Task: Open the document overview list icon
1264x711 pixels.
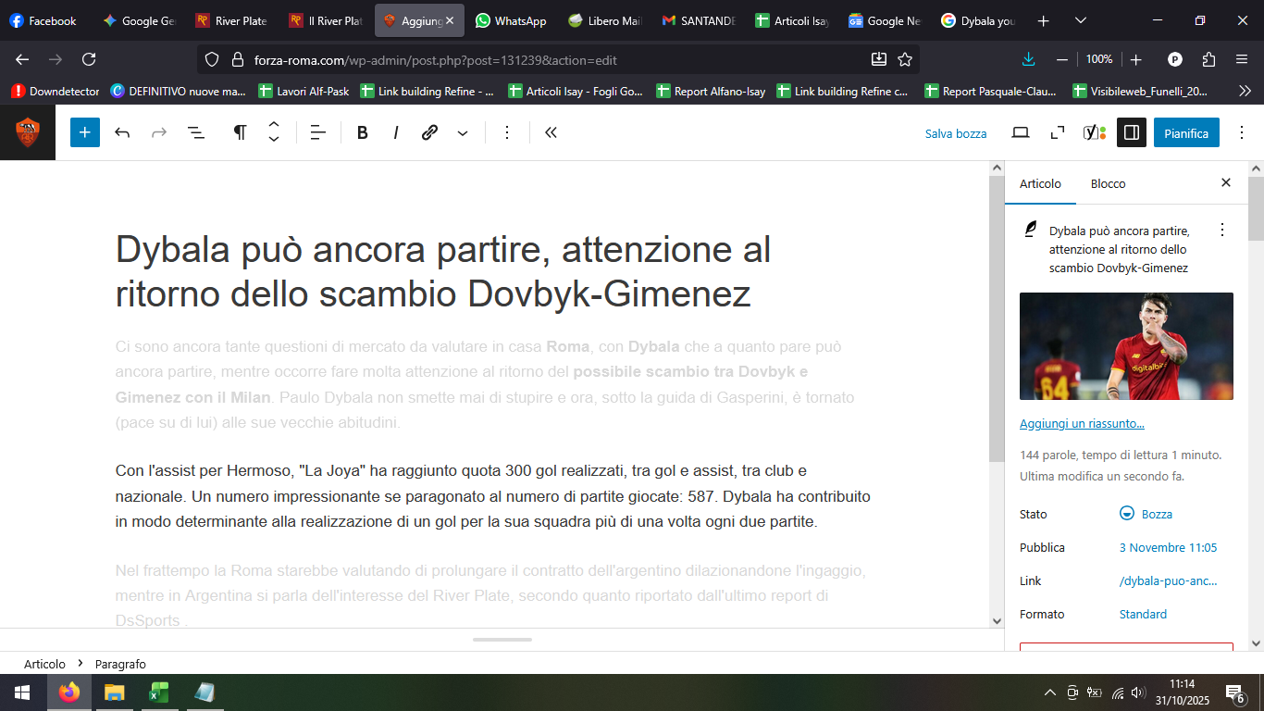Action: coord(196,132)
